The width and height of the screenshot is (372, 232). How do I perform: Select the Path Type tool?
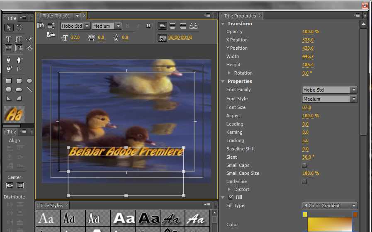click(29, 39)
